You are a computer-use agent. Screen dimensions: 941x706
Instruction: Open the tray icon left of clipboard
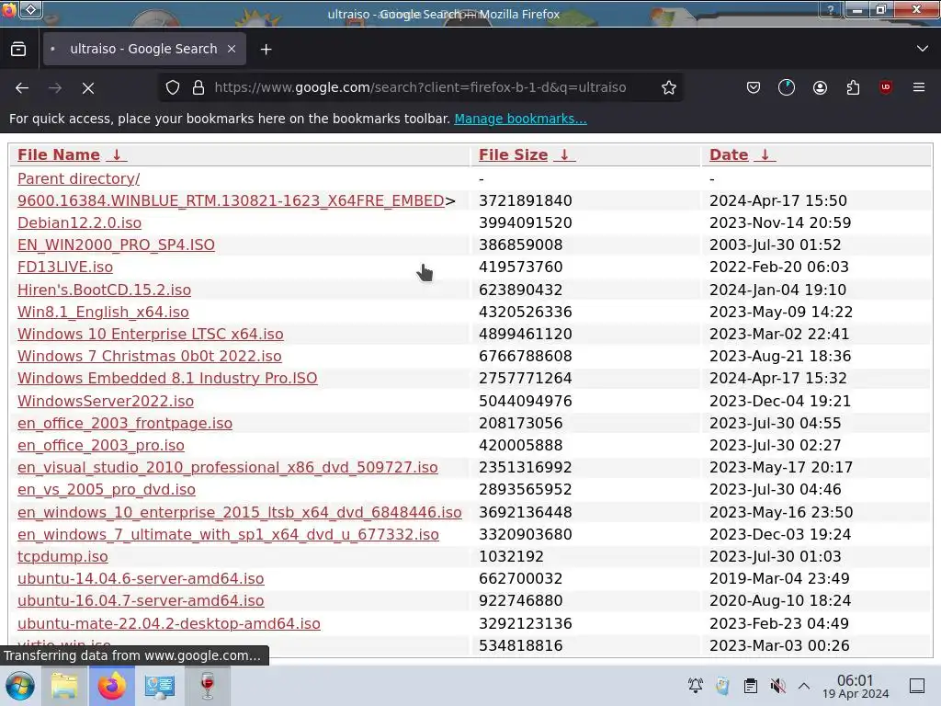click(722, 686)
